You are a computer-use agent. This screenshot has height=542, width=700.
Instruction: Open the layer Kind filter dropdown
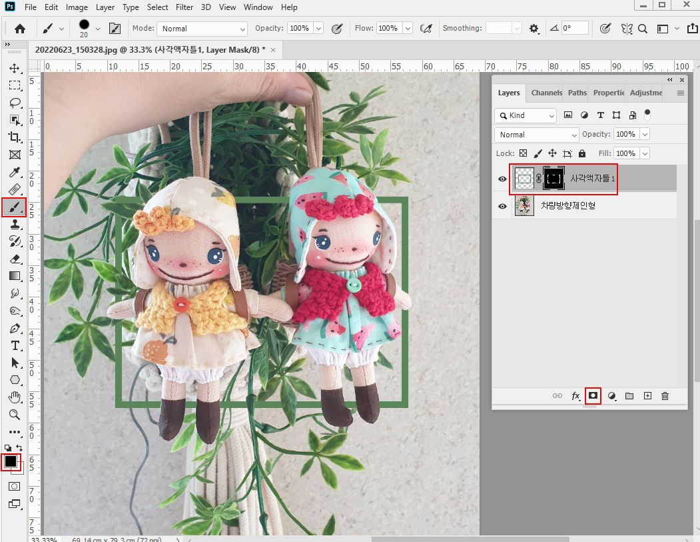[x=525, y=115]
